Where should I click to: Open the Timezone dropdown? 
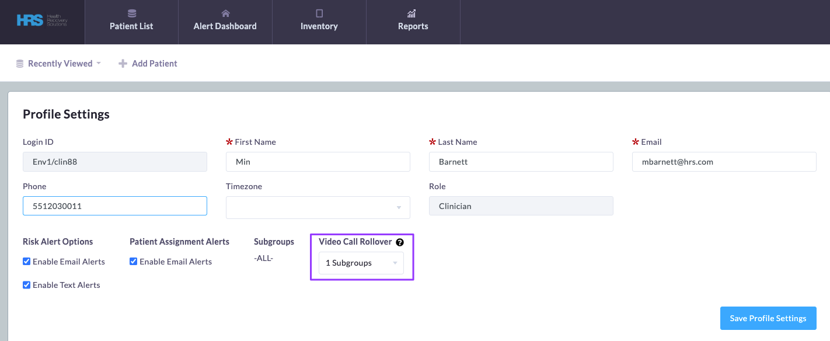point(318,207)
